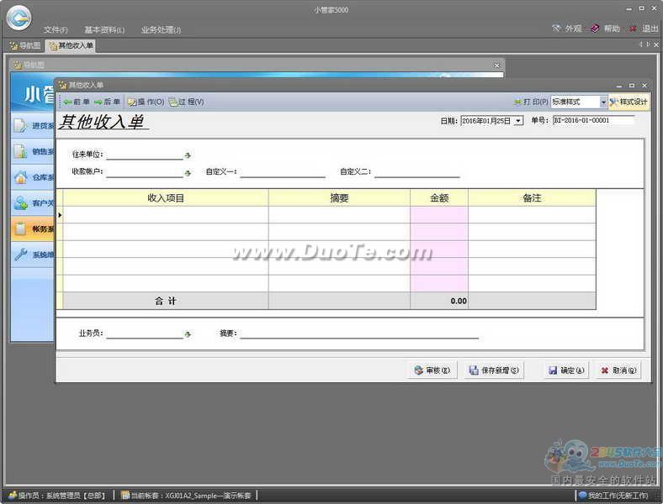This screenshot has height=504, width=663.
Task: Click the 收入项目 column header
Action: 166,198
